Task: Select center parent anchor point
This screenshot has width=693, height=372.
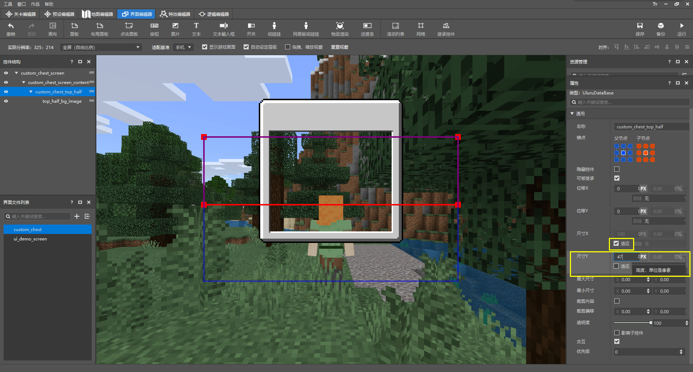Action: [623, 153]
